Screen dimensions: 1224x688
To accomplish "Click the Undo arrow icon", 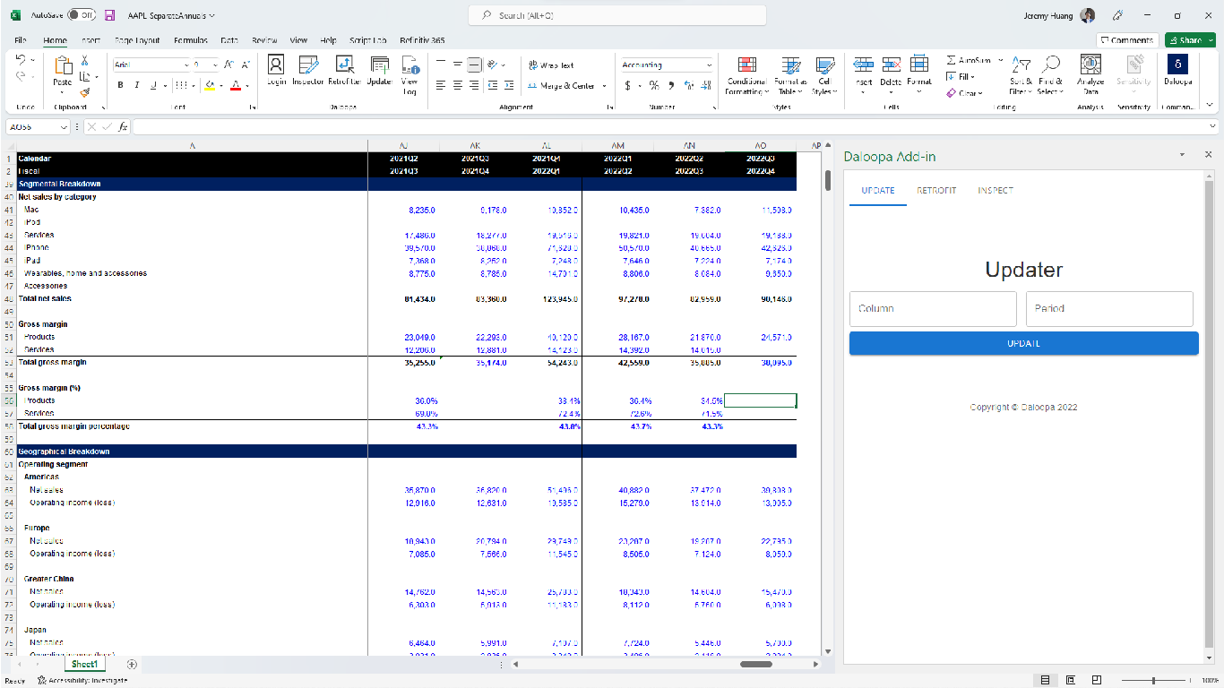I will [22, 60].
